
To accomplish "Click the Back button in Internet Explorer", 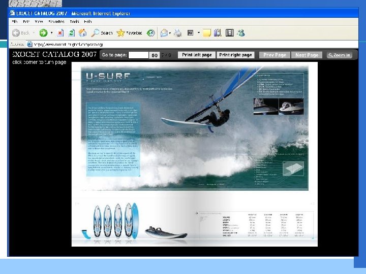I will (x=21, y=33).
